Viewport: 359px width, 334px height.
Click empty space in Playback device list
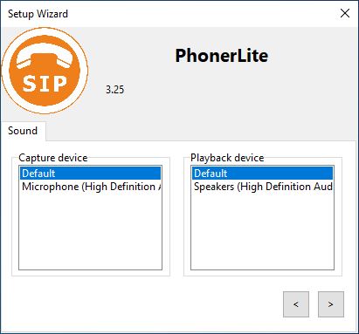[262, 231]
